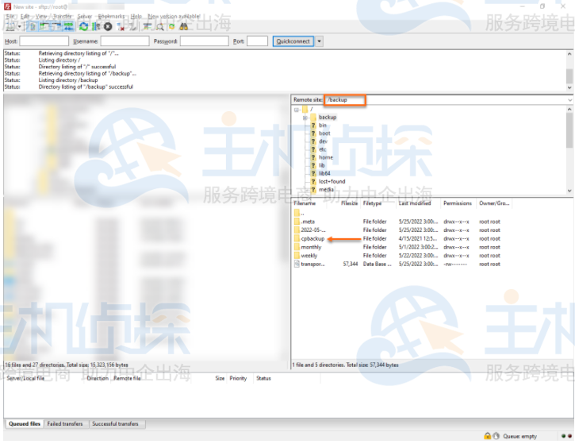Click the Quickconnect button
The height and width of the screenshot is (444, 575).
click(x=293, y=41)
